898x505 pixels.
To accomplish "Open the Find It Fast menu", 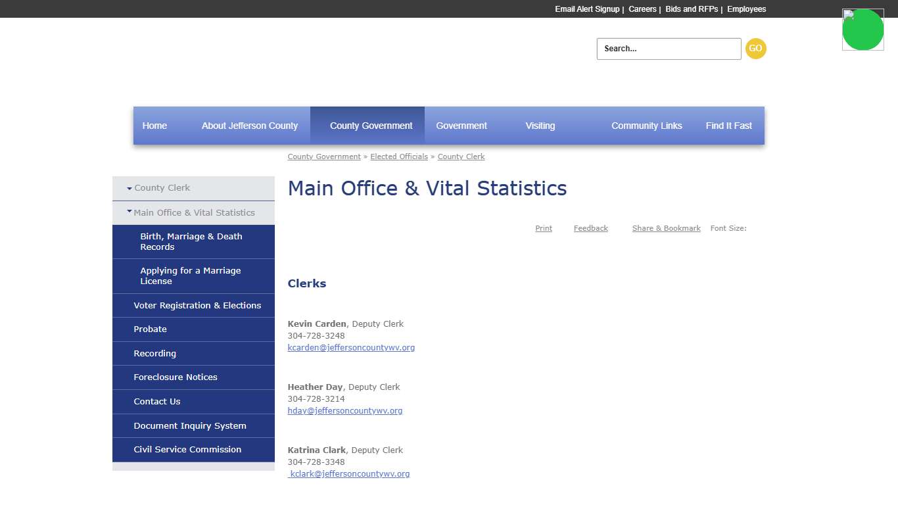I will 728,126.
